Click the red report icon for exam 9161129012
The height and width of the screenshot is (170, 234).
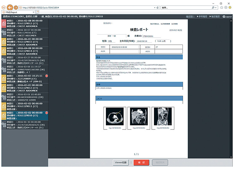3,23
